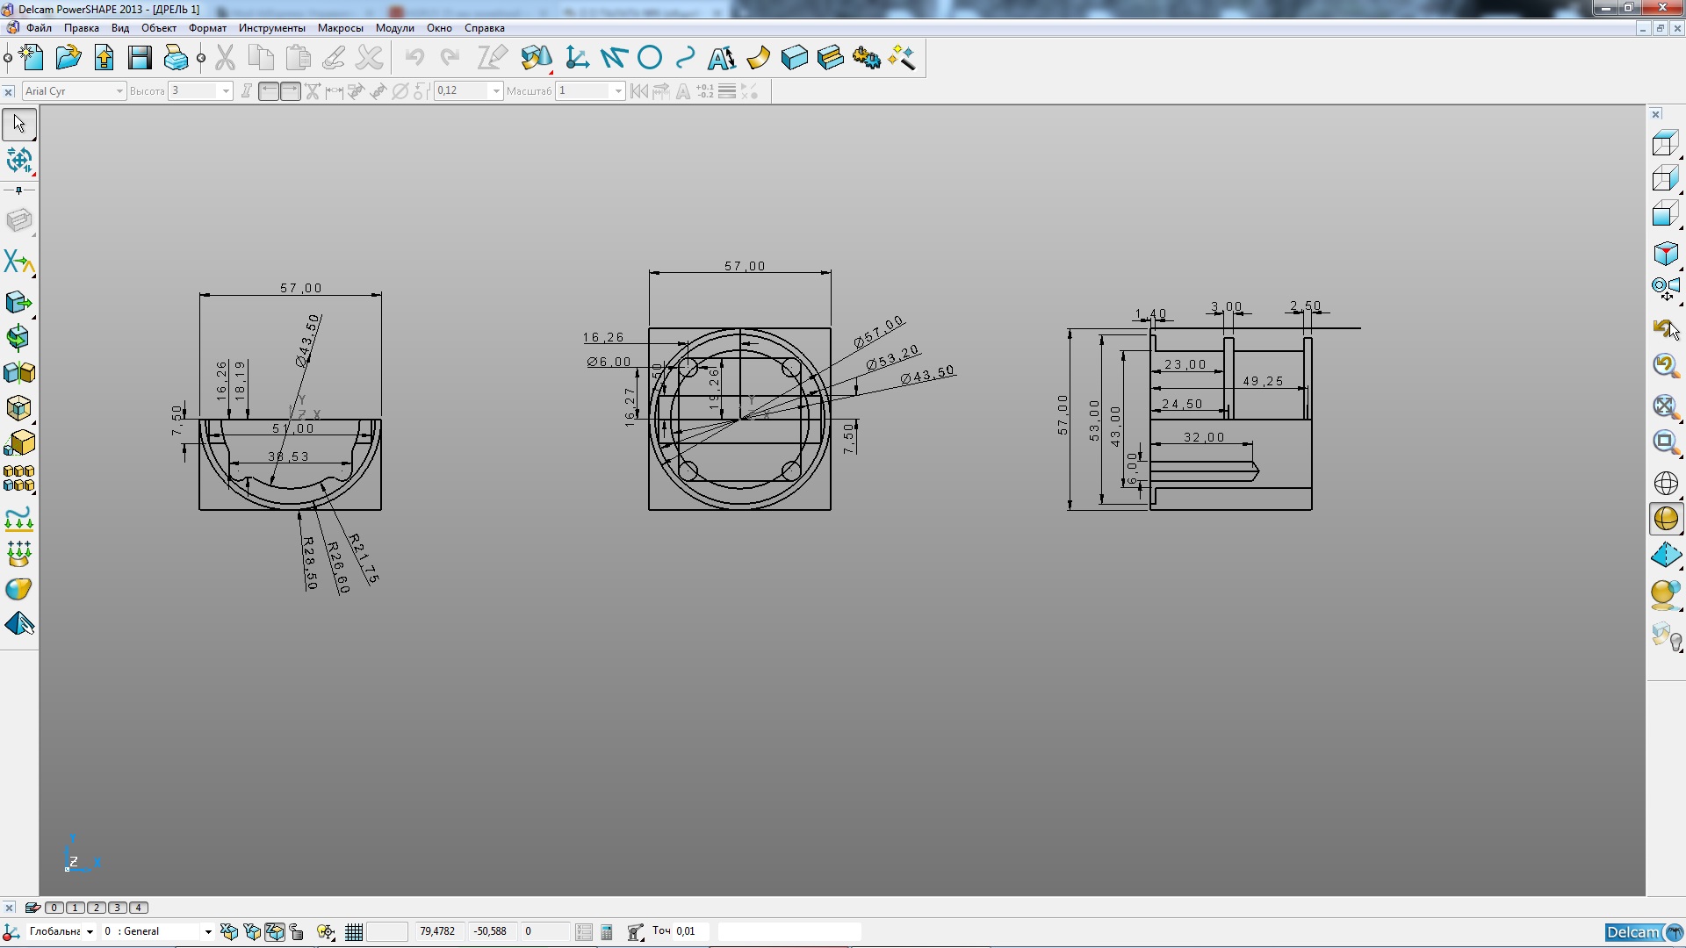Open the Макросы menu
Image resolution: width=1686 pixels, height=948 pixels.
tap(340, 28)
